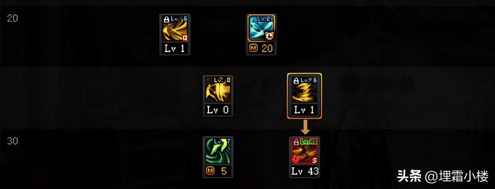Screen dimensions: 495x189
Task: Click the lock icon on highlighted tornado skill
Action: 296,80
